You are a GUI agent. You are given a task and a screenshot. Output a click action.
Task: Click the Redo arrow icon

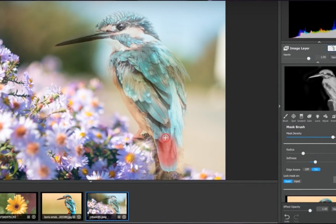tap(296, 217)
